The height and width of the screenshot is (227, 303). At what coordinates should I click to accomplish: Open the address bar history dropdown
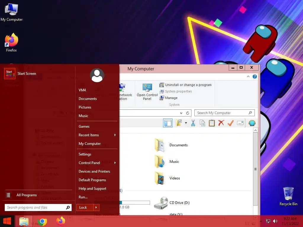pyautogui.click(x=181, y=113)
